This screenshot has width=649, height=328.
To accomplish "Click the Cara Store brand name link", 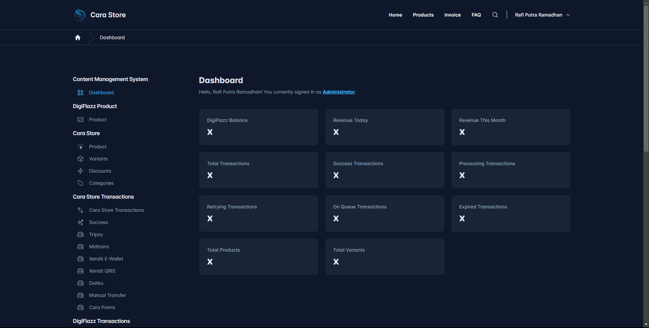I will (x=108, y=15).
